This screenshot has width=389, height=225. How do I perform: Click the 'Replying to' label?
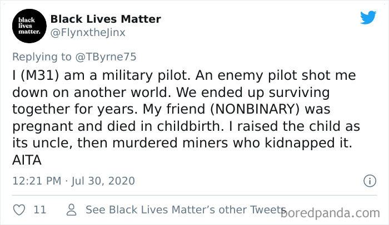(43, 57)
